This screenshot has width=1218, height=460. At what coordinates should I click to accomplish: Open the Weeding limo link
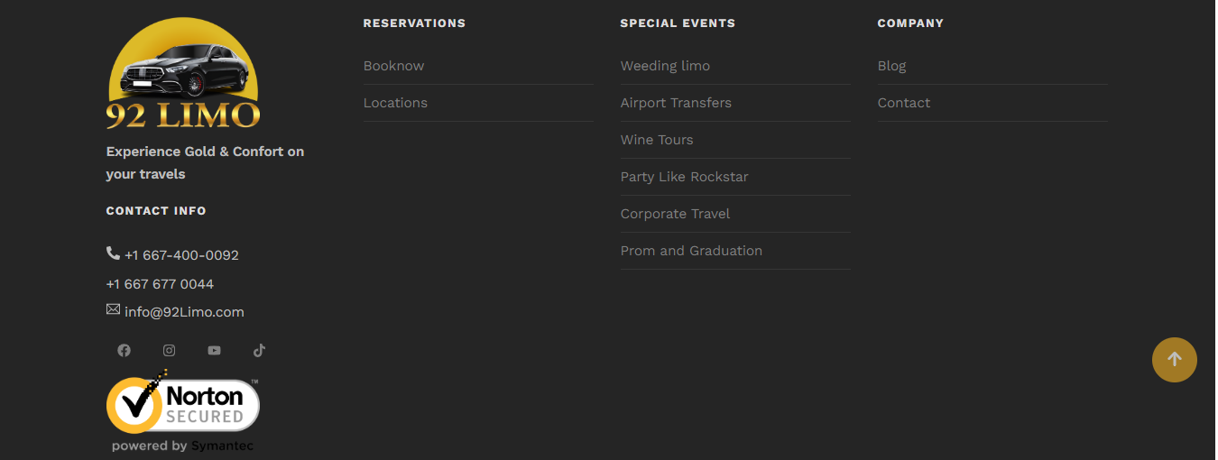(665, 66)
